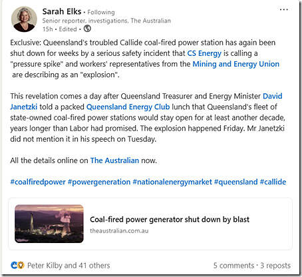
Task: Open Mining and Energy Union link
Action: [x=235, y=64]
